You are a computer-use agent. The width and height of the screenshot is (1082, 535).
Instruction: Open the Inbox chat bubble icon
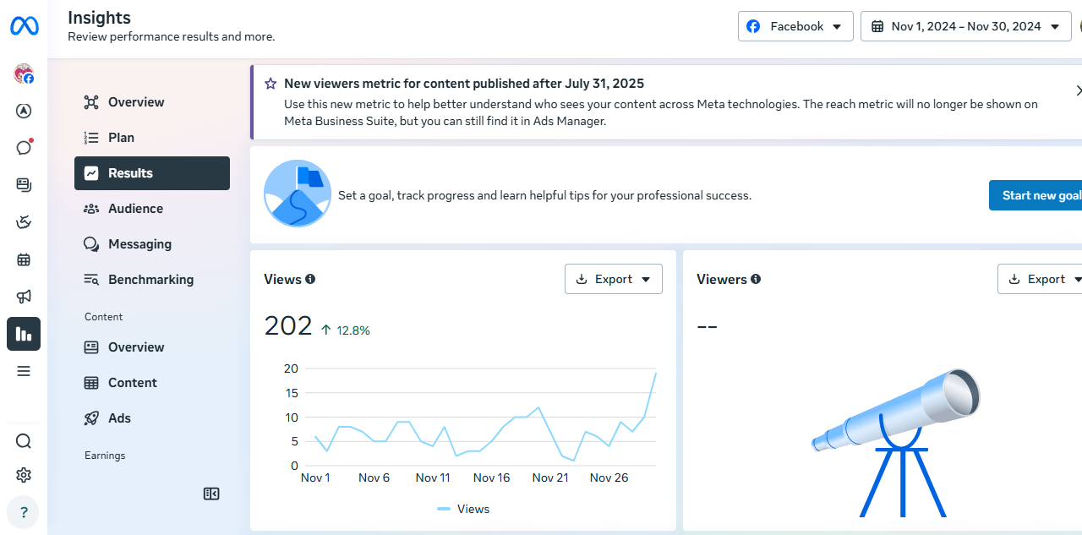pos(24,148)
